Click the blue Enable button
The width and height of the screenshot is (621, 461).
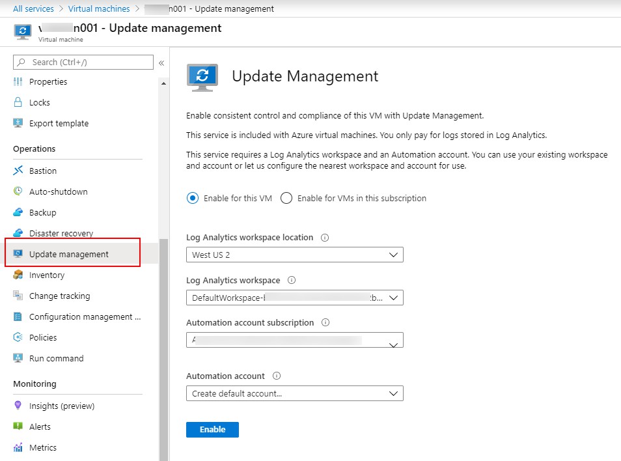[212, 429]
